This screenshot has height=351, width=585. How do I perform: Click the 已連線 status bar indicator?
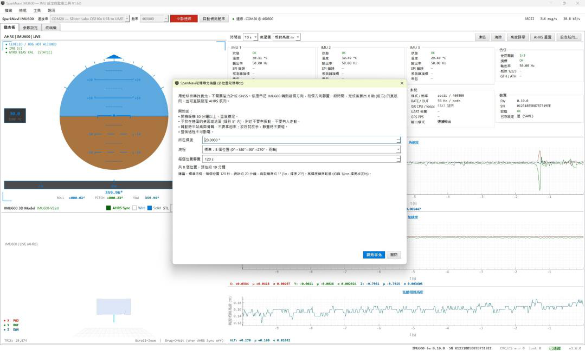pos(555,348)
